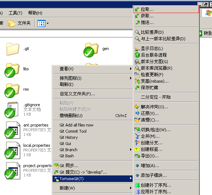The height and width of the screenshot is (195, 212).
Task: Click the 显示日志 (Show log) icon
Action: tap(137, 49)
